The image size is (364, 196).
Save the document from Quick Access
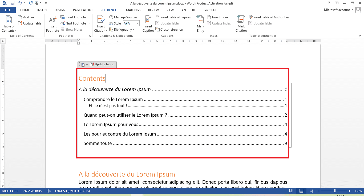(12, 3)
